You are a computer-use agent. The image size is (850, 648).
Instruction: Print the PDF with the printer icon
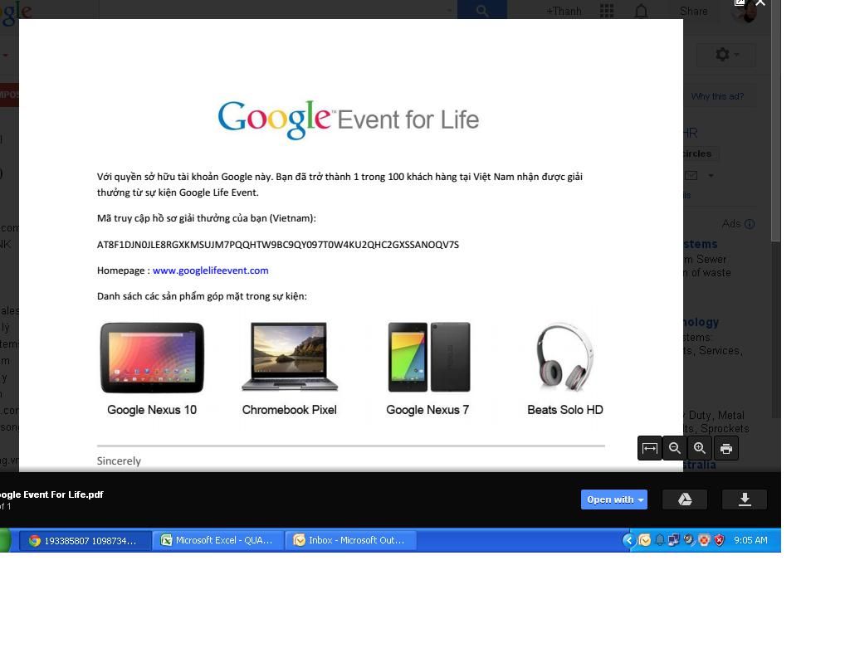point(726,448)
